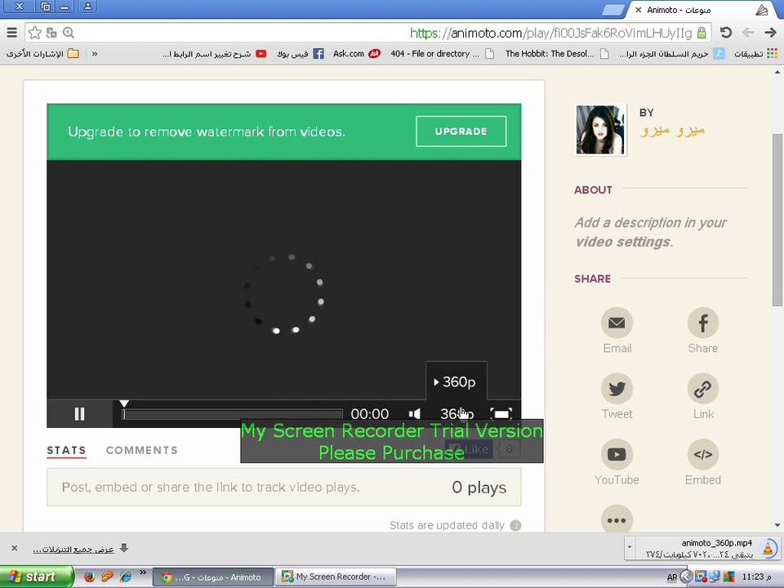Pause the video with the pause button
The image size is (784, 588).
79,414
